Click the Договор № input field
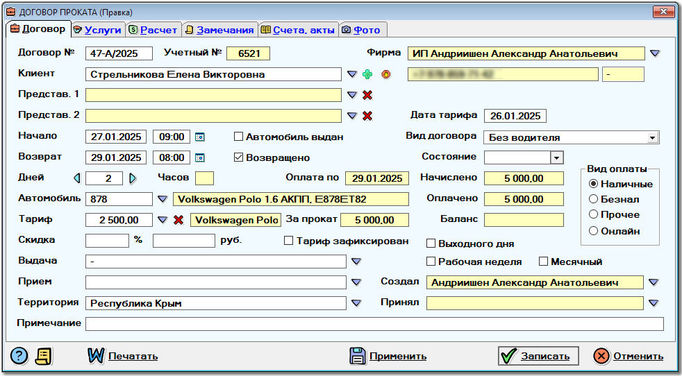This screenshot has height=376, width=682. click(119, 53)
